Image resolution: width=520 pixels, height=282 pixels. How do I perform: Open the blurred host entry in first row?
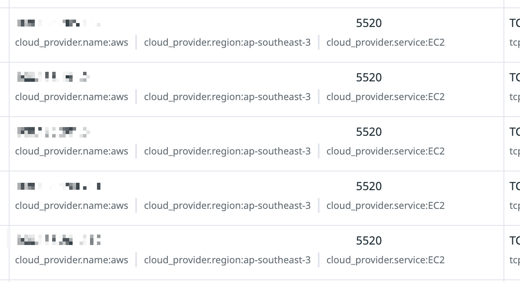click(x=59, y=23)
